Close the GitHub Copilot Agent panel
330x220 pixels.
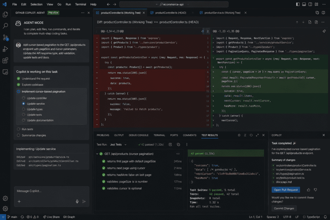tap(89, 13)
